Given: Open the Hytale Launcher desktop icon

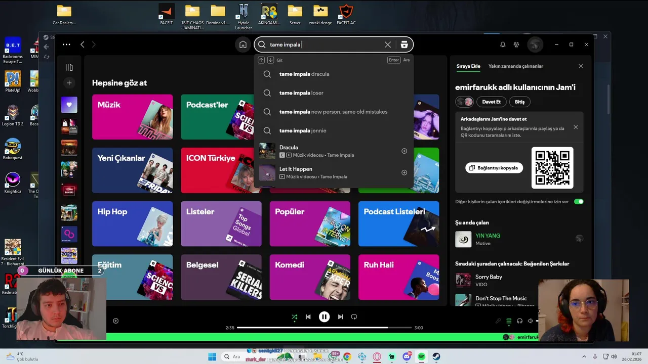Looking at the screenshot, I should point(244,16).
